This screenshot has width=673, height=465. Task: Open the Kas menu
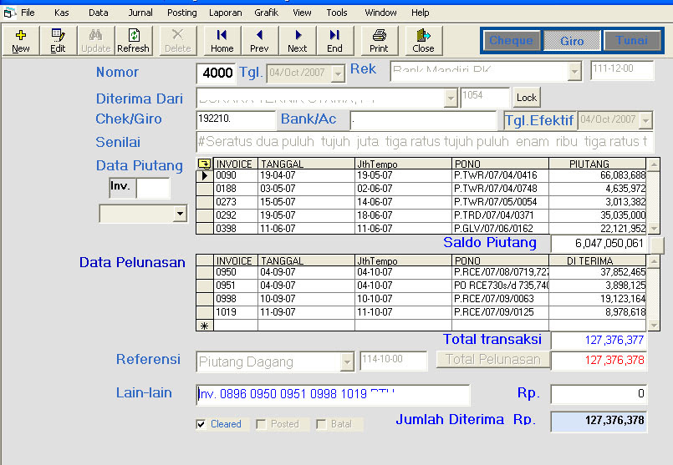pyautogui.click(x=61, y=13)
